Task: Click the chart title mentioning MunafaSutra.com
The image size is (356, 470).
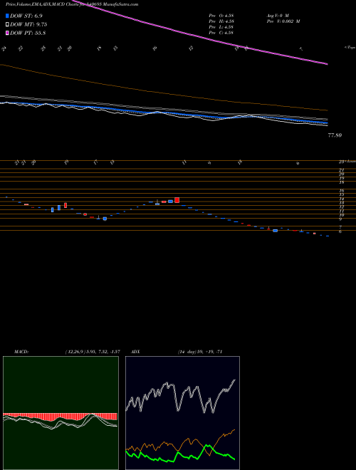Action: click(72, 4)
